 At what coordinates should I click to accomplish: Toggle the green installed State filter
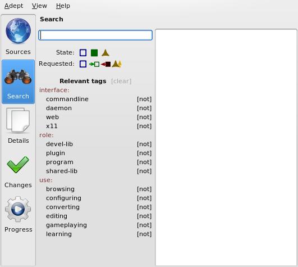(94, 53)
